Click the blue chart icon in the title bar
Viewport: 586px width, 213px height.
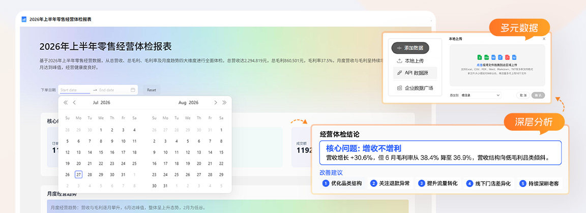point(24,19)
